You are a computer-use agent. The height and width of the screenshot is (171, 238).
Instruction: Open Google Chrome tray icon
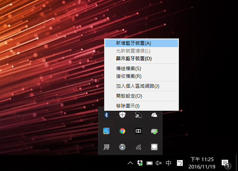122,131
